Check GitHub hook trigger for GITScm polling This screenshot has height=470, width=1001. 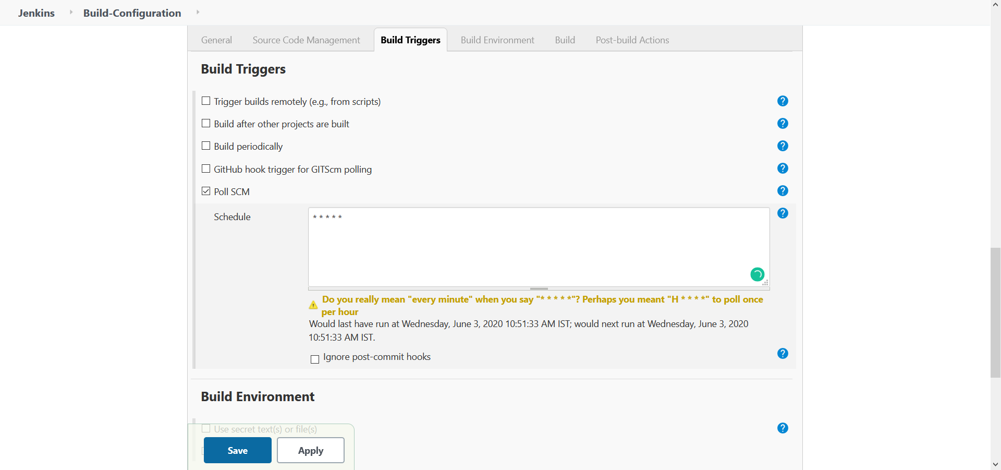pyautogui.click(x=206, y=169)
